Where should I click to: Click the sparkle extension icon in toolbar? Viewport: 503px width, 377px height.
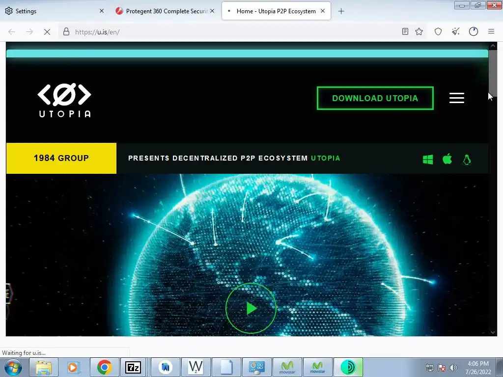(x=455, y=31)
